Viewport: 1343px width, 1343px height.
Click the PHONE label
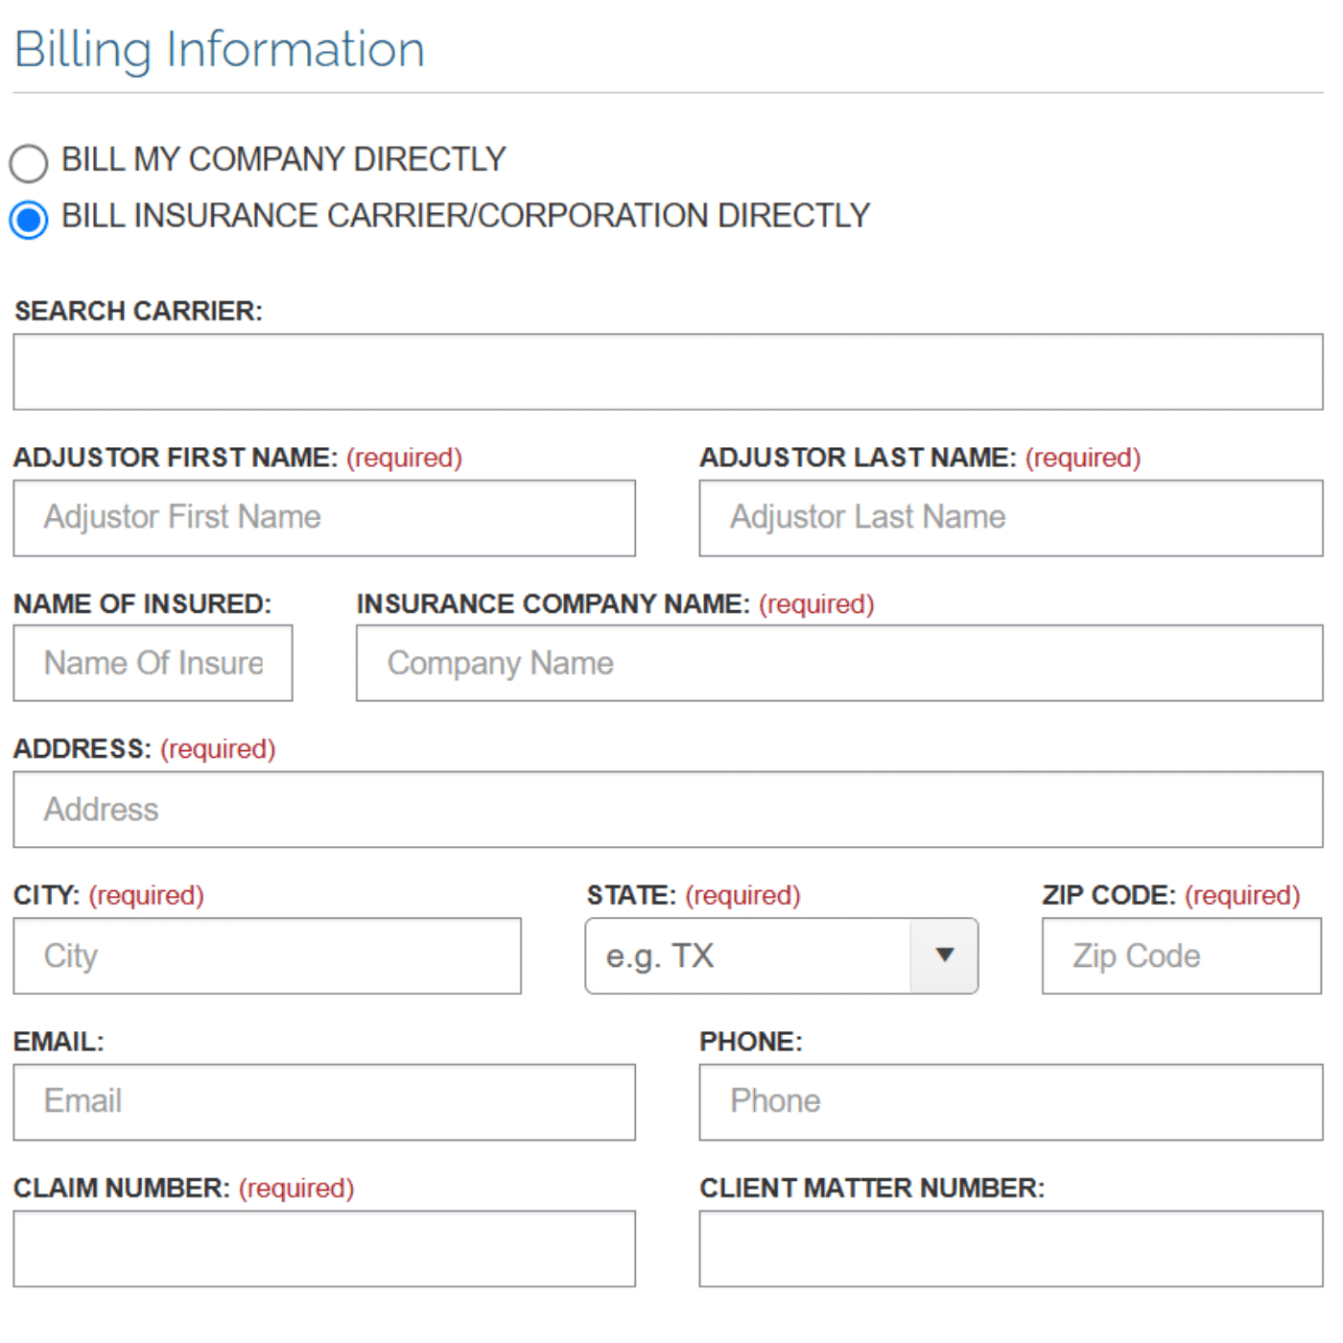pos(751,1042)
